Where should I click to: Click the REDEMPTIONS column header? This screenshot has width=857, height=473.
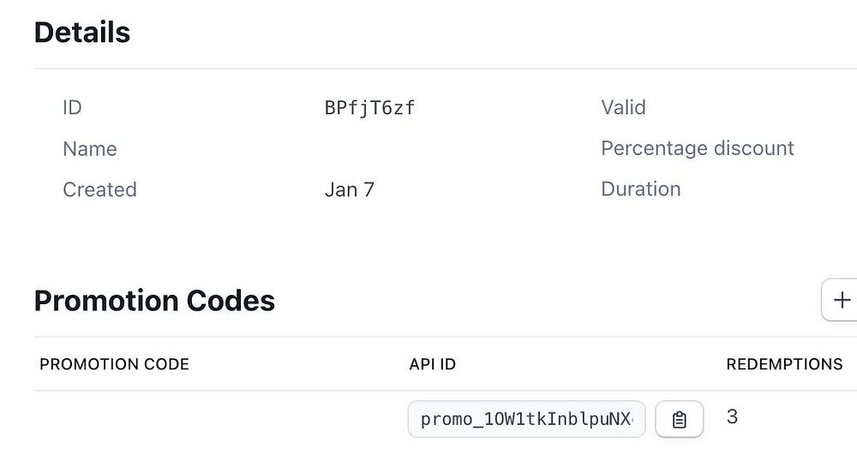[784, 364]
